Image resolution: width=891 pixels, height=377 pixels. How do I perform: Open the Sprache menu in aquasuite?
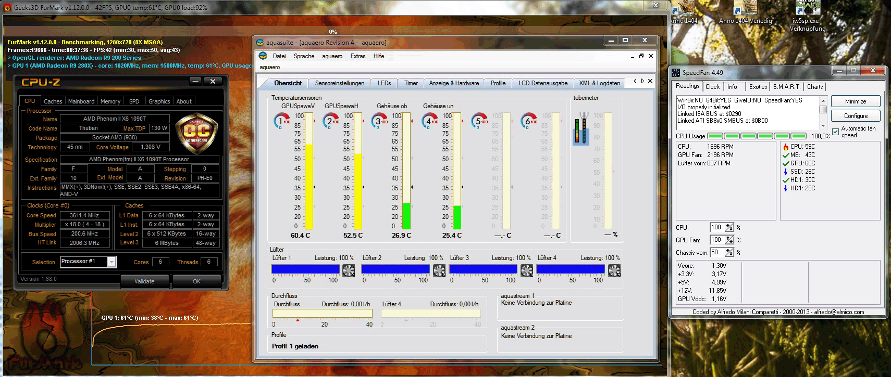(304, 56)
